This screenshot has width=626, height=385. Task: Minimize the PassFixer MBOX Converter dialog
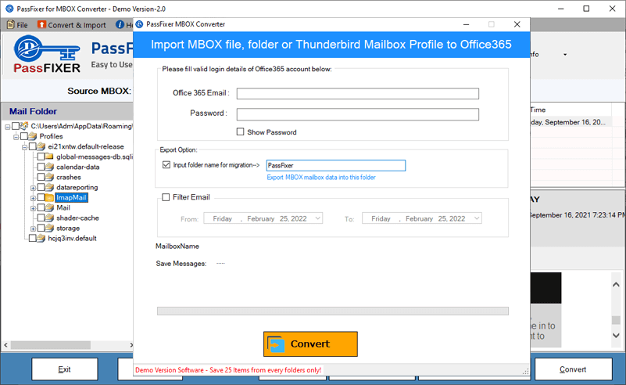[466, 24]
